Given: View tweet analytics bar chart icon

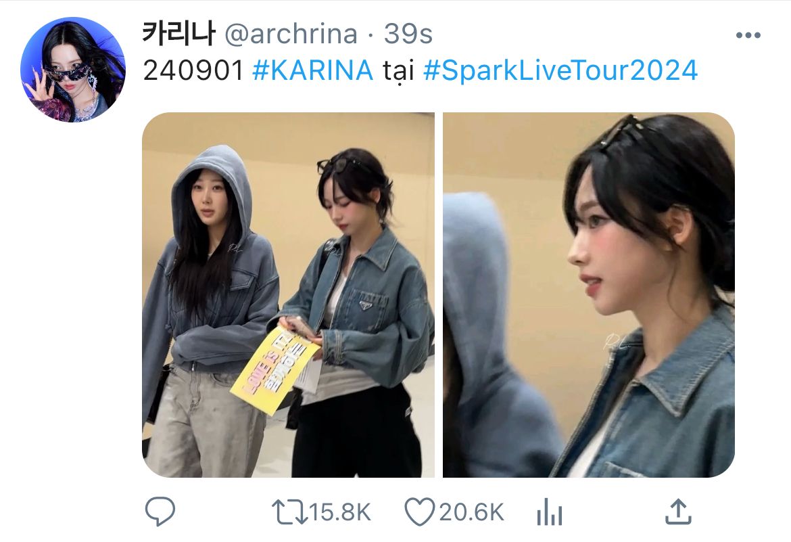Looking at the screenshot, I should tap(550, 512).
